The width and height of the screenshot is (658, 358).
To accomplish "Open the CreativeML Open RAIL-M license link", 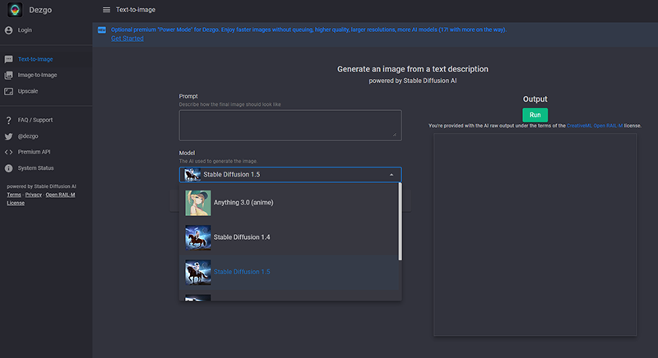I will (595, 126).
